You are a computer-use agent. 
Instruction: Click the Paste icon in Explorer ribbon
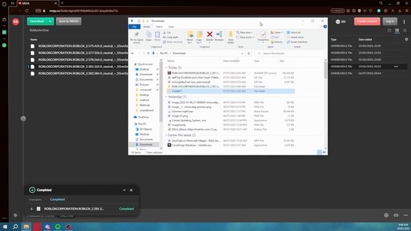(157, 36)
